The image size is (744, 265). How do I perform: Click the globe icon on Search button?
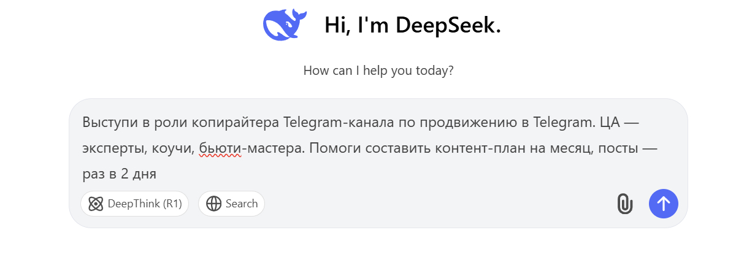tap(213, 204)
